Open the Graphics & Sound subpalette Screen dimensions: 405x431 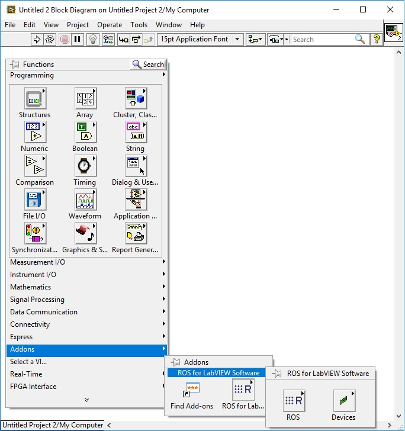click(85, 233)
